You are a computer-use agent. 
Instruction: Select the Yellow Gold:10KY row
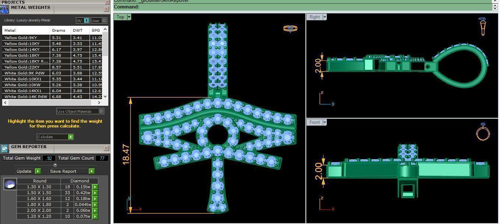coord(53,43)
